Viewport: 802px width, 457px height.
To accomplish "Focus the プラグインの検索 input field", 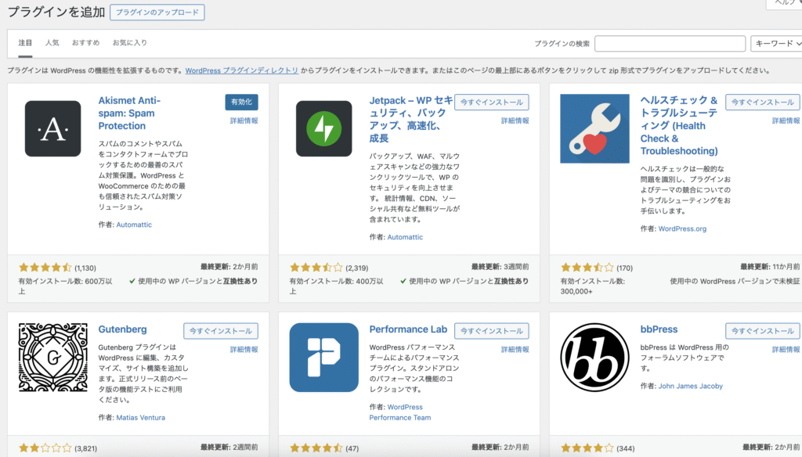I will point(670,44).
